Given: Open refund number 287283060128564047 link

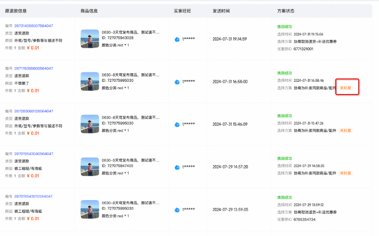Looking at the screenshot, I should pyautogui.click(x=34, y=111).
